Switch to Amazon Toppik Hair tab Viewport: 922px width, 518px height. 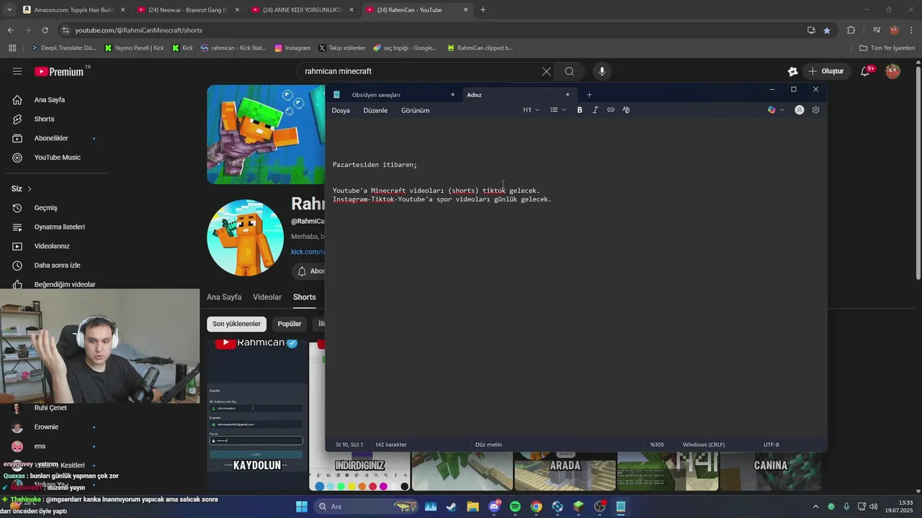point(74,10)
